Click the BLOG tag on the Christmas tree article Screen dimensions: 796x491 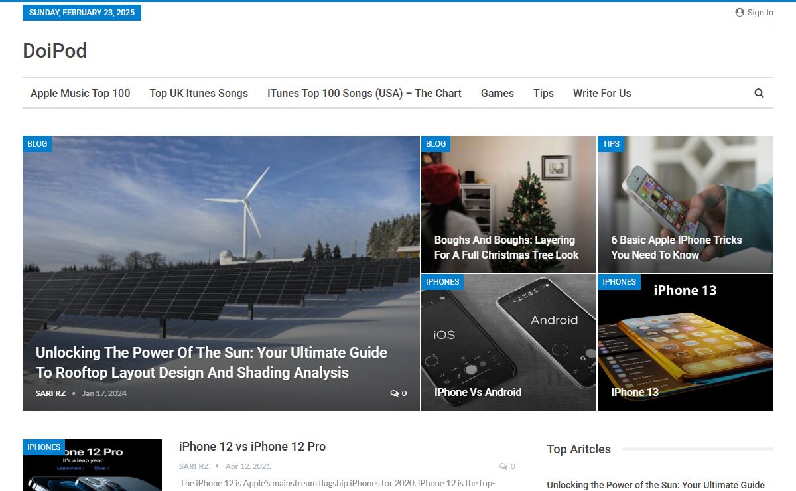click(436, 144)
